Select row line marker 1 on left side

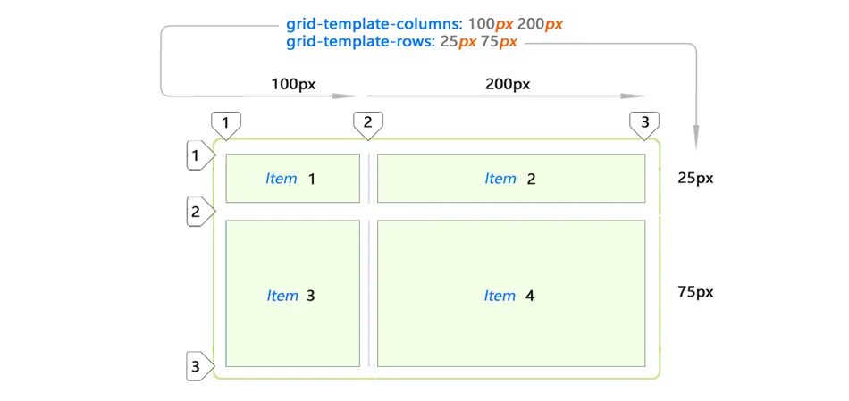198,156
